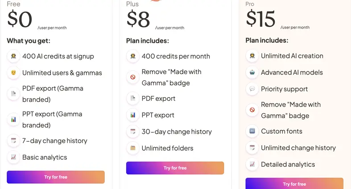Click the robot icon beside 400 AI credits at signup
Screen dimensions: 351x189
point(13,57)
